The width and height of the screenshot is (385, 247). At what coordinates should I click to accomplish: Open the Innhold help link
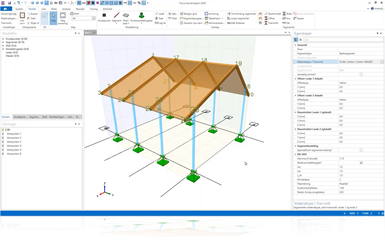click(x=377, y=9)
